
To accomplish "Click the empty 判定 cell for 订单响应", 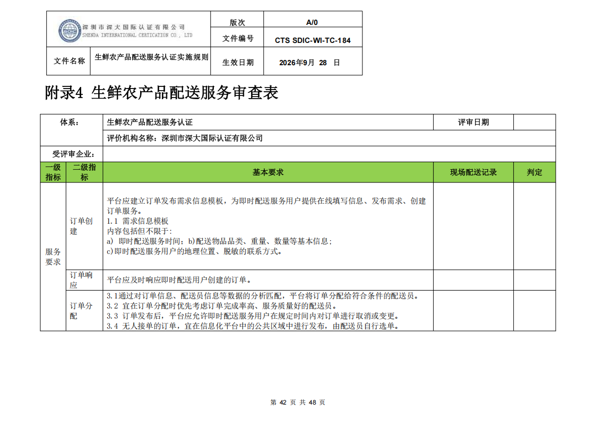I will click(534, 280).
